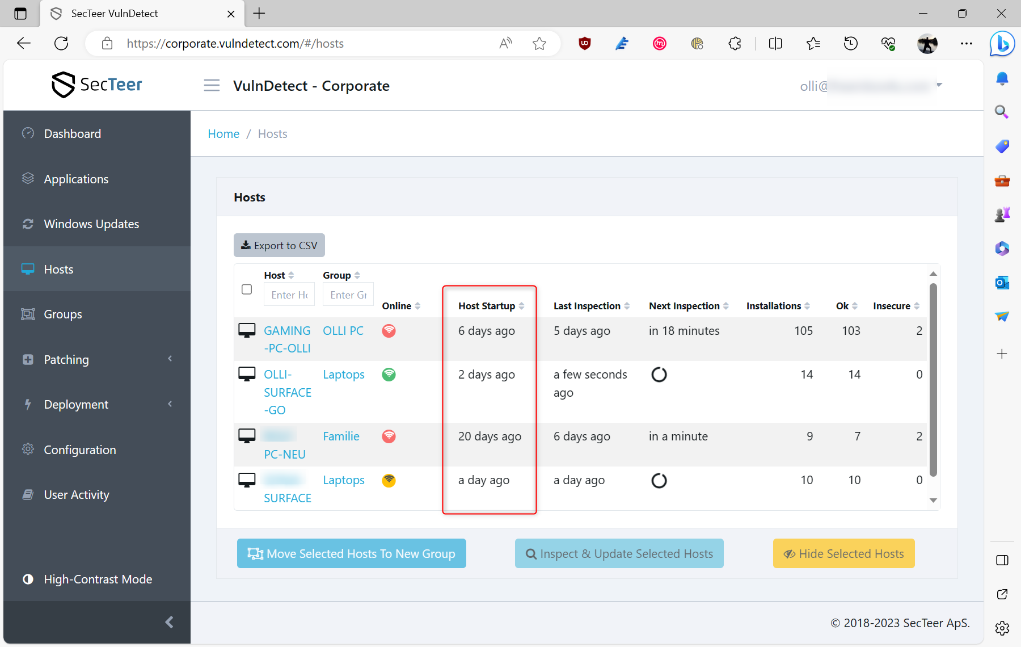Image resolution: width=1021 pixels, height=647 pixels.
Task: Click the green online icon for OLLI-SURFACE-GO
Action: click(x=389, y=375)
